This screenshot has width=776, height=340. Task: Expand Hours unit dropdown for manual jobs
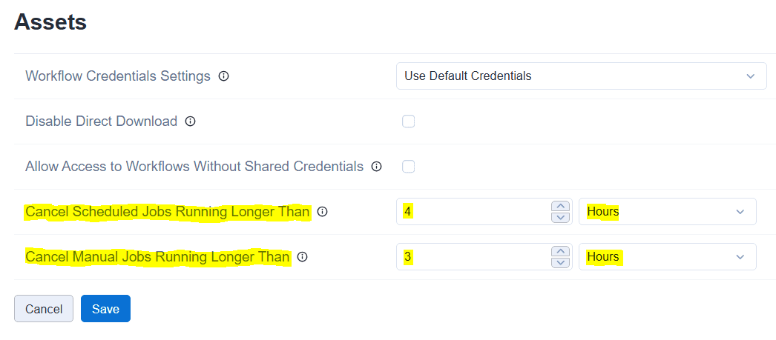coord(667,257)
